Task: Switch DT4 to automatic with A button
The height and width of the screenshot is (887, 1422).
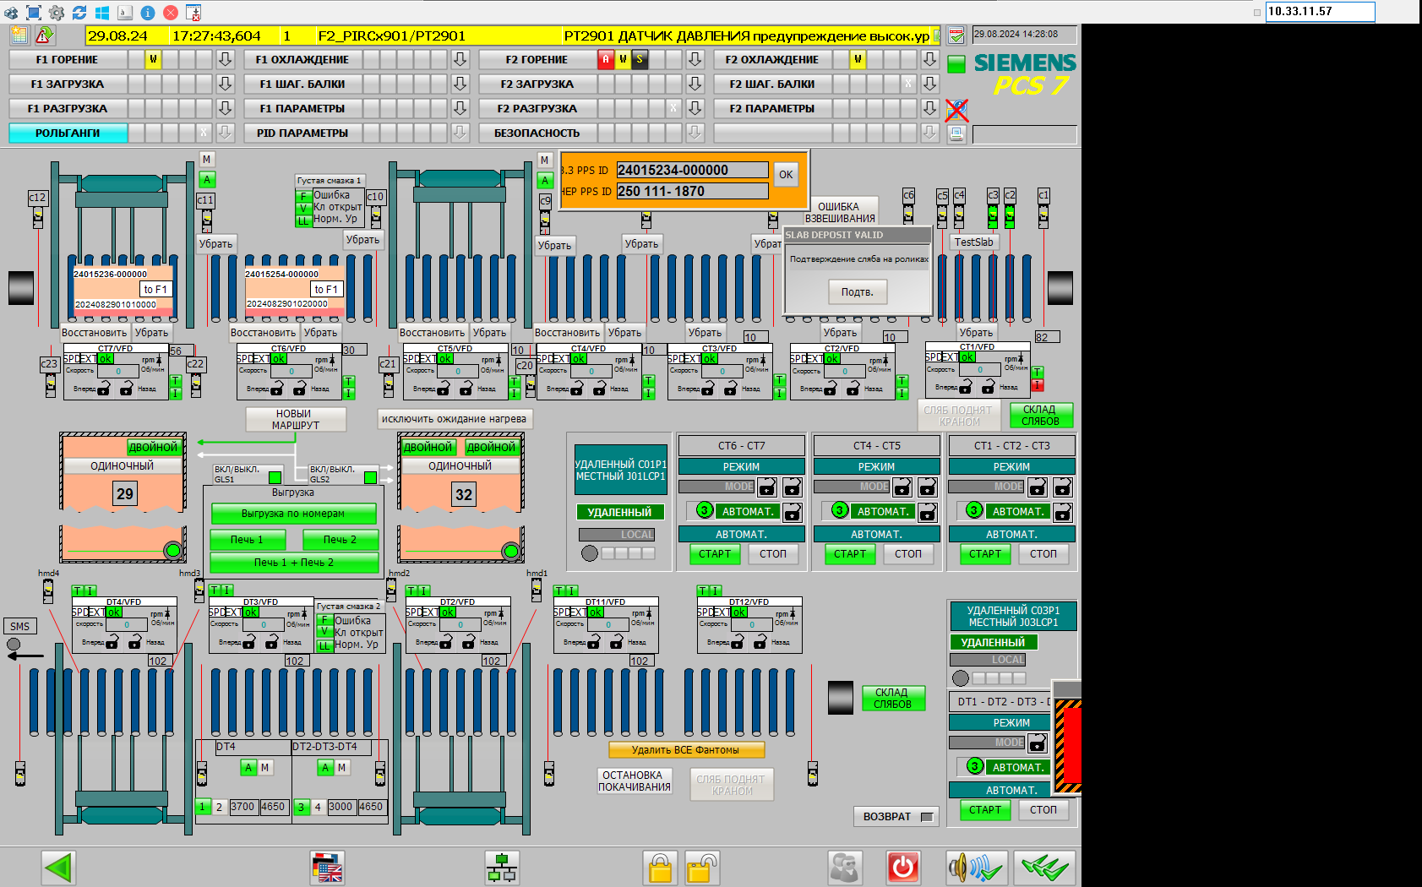Action: coord(248,768)
